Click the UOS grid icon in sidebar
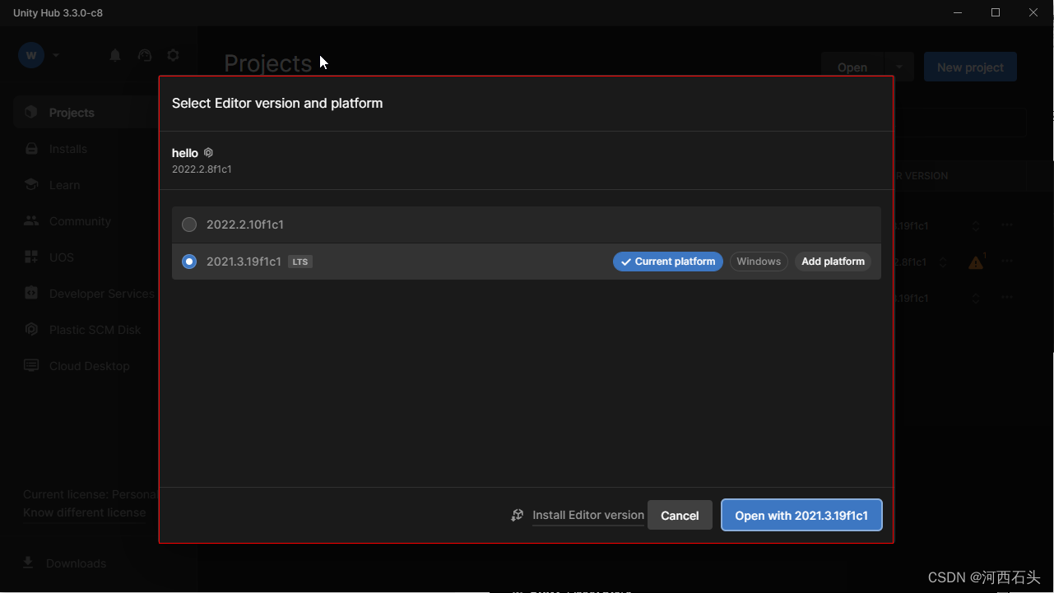 point(31,257)
